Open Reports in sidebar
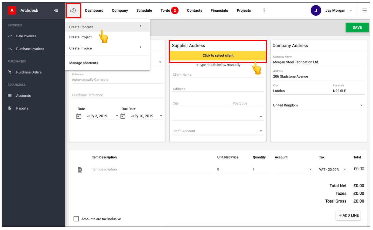The width and height of the screenshot is (373, 230). (x=22, y=108)
